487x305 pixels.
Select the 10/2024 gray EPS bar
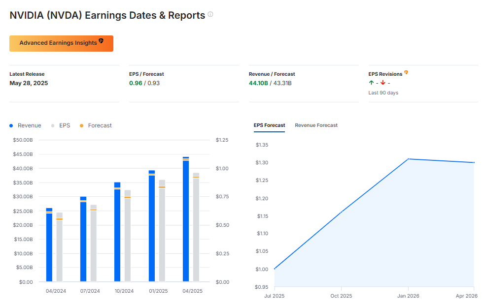pyautogui.click(x=128, y=236)
